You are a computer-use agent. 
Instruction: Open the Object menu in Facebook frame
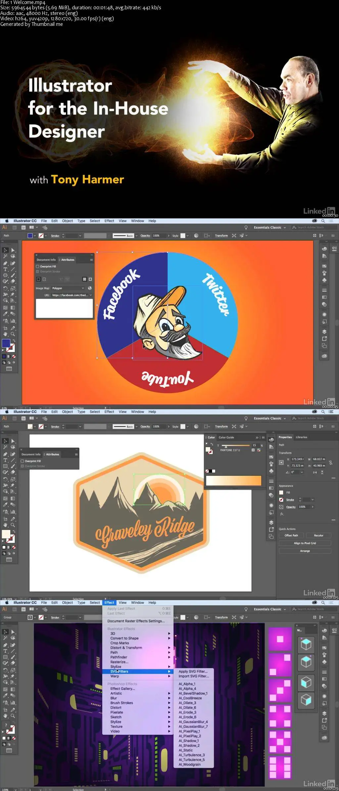[67, 221]
